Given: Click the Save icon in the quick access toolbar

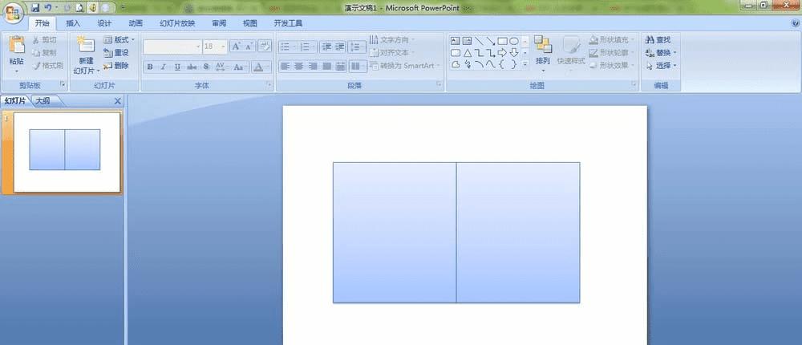Looking at the screenshot, I should (x=35, y=8).
